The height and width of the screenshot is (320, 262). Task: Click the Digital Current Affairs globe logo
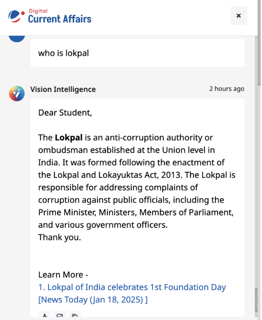17,16
